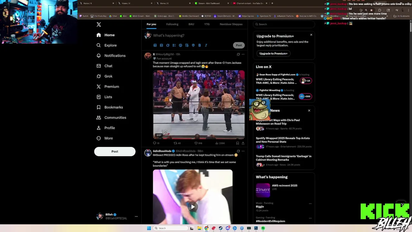412x232 pixels.
Task: Go to Home in the sidebar
Action: click(106, 35)
